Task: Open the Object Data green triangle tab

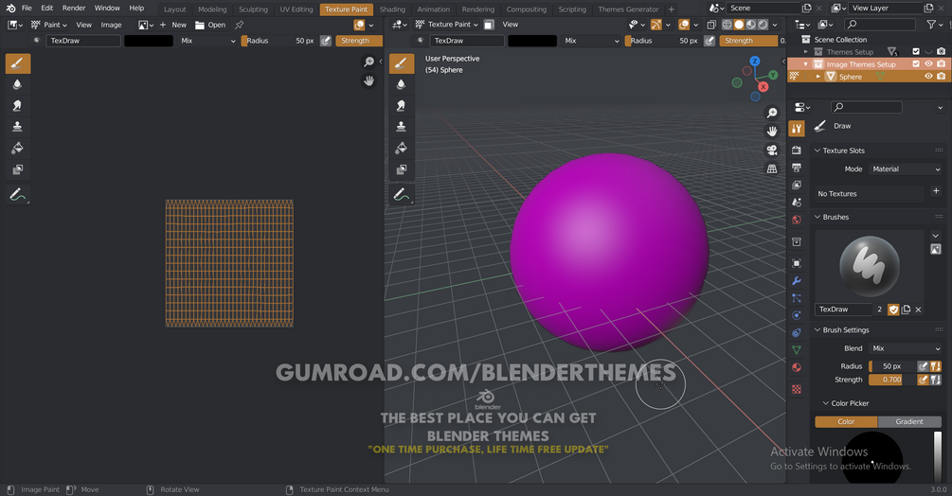Action: pyautogui.click(x=797, y=350)
